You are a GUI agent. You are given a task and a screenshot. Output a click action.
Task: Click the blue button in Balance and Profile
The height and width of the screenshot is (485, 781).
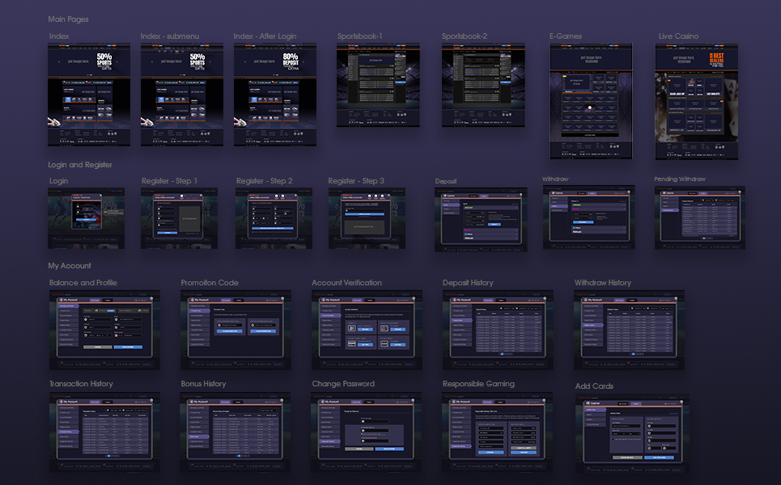(x=128, y=347)
